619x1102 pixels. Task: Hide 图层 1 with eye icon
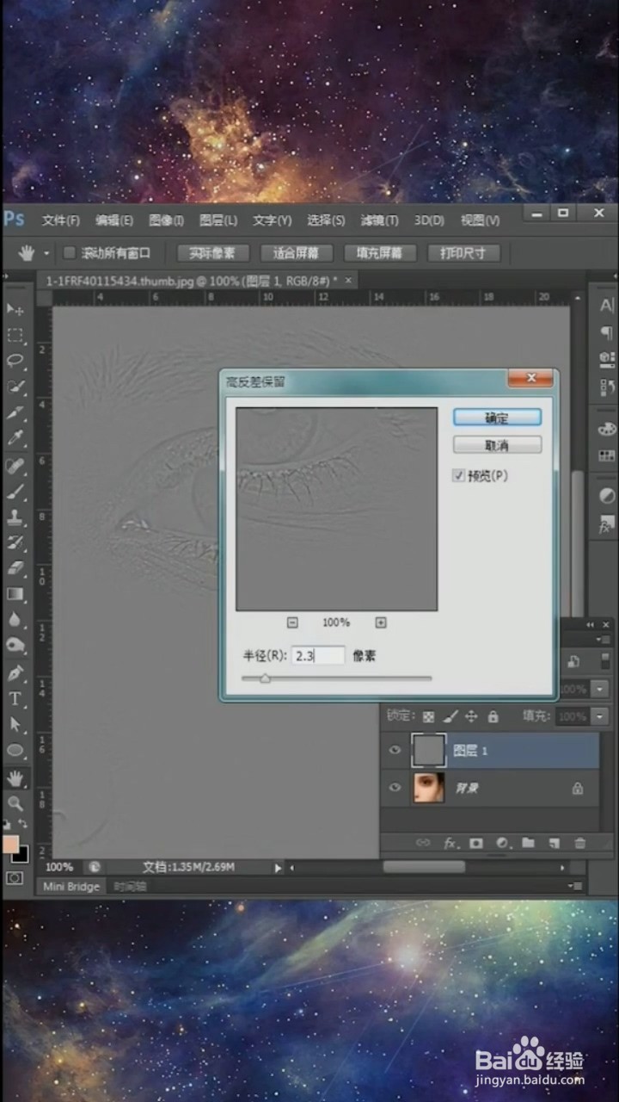(x=395, y=751)
